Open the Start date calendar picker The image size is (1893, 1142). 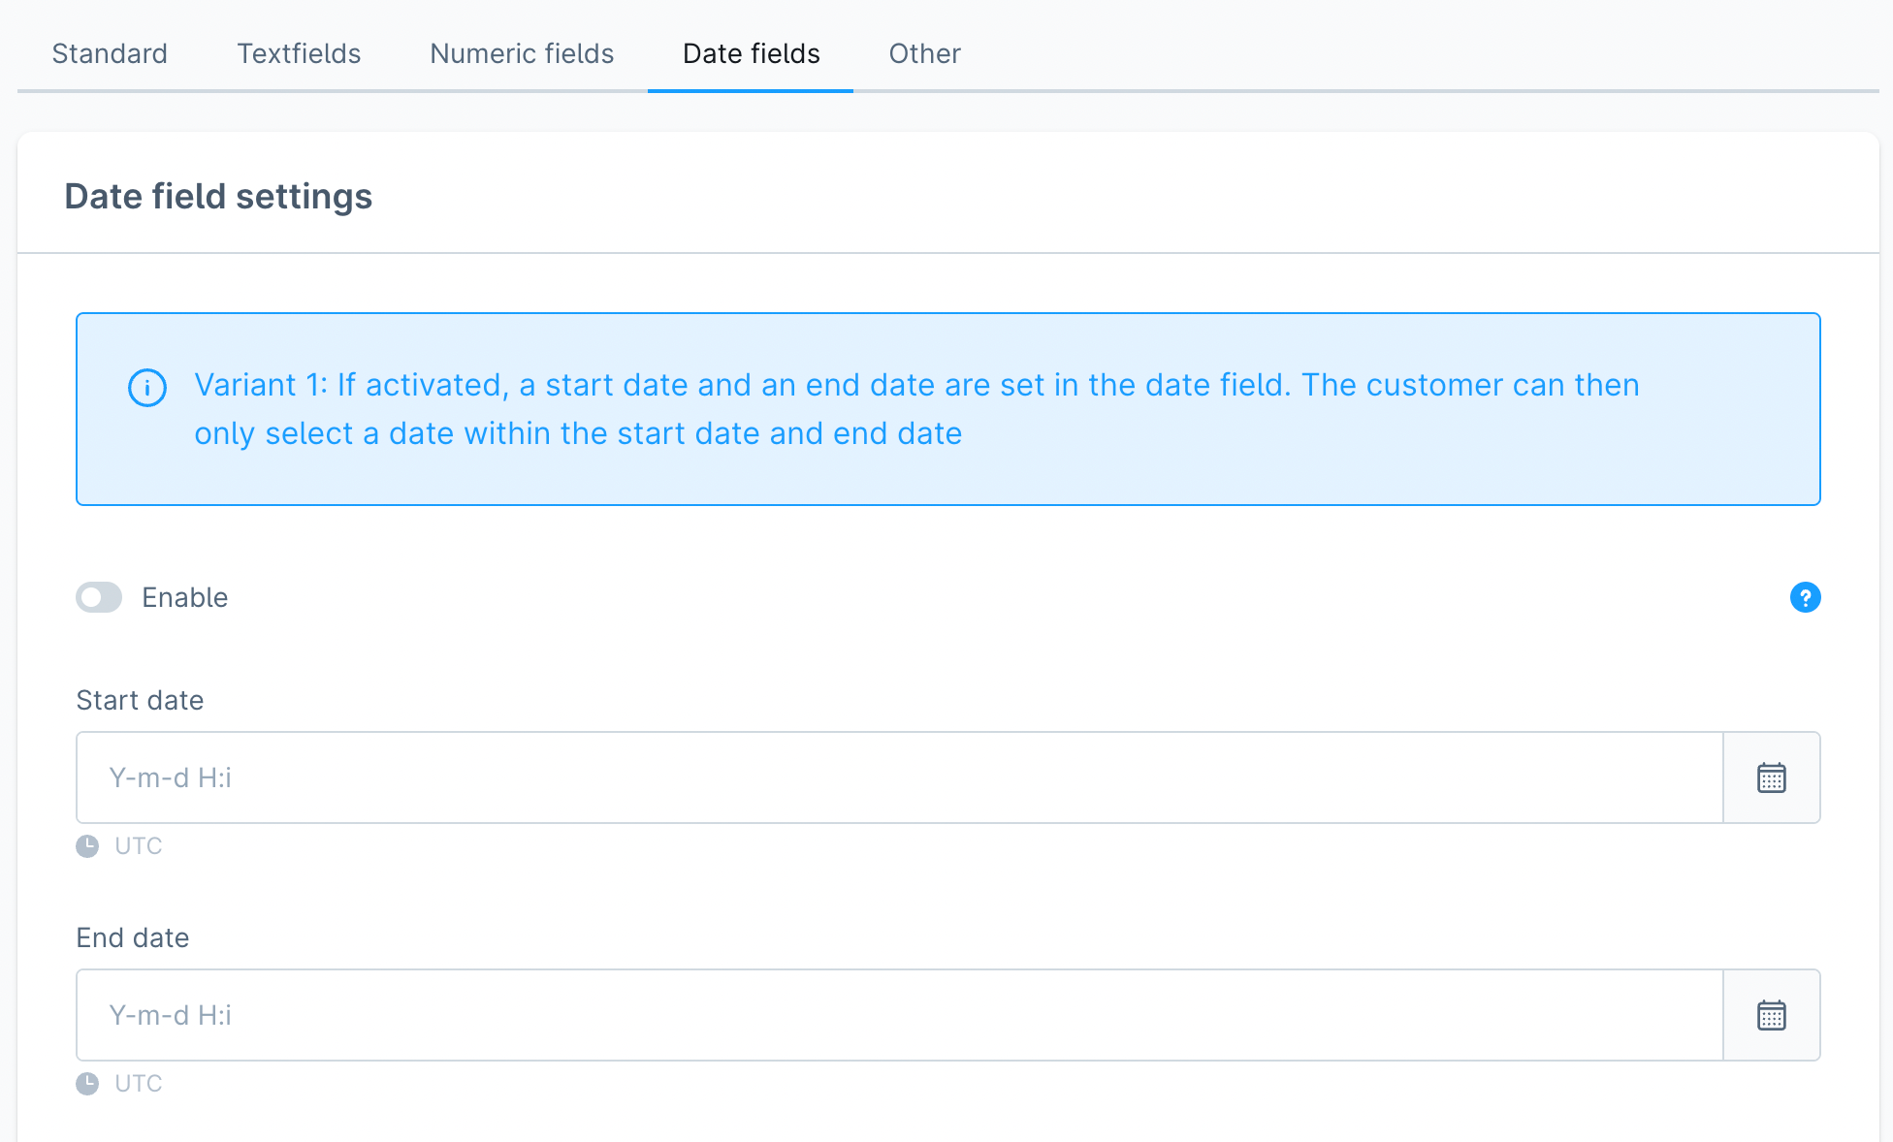(x=1771, y=777)
